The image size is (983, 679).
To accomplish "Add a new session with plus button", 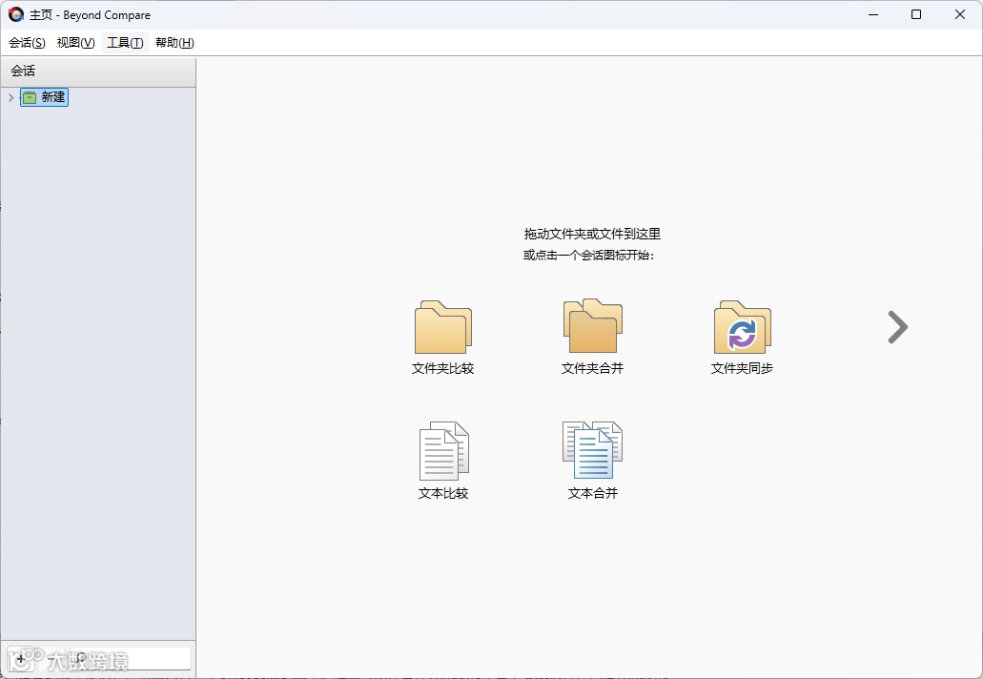I will click(21, 659).
